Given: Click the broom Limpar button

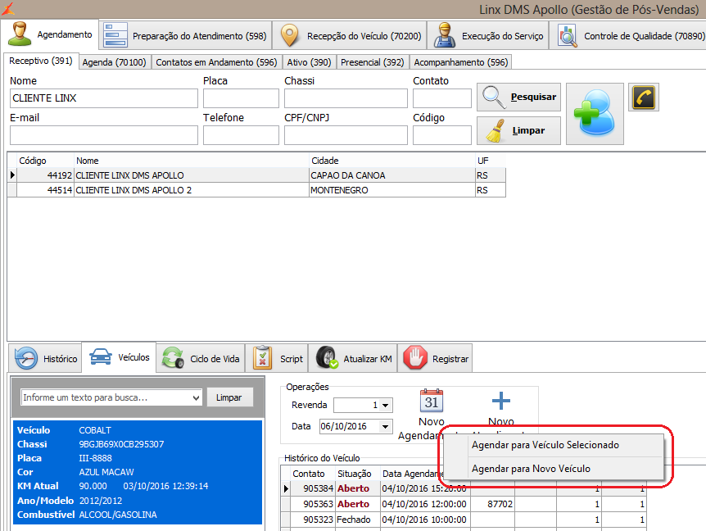Looking at the screenshot, I should tap(518, 130).
